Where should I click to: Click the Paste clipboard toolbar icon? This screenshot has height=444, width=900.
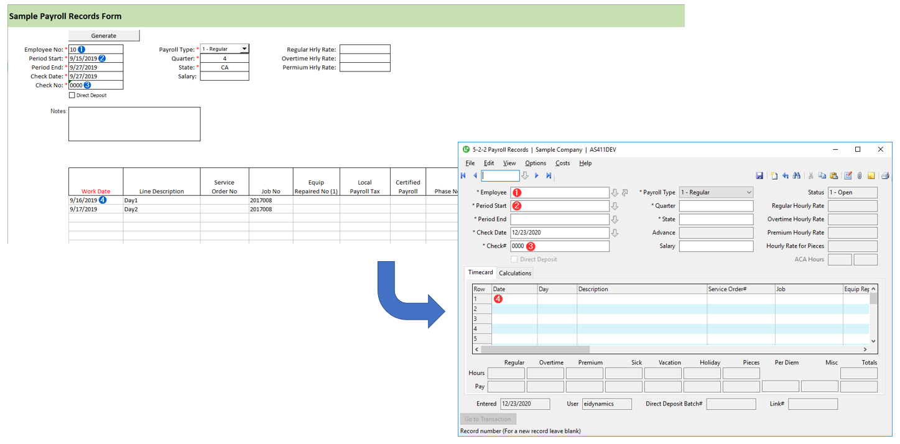pos(833,176)
